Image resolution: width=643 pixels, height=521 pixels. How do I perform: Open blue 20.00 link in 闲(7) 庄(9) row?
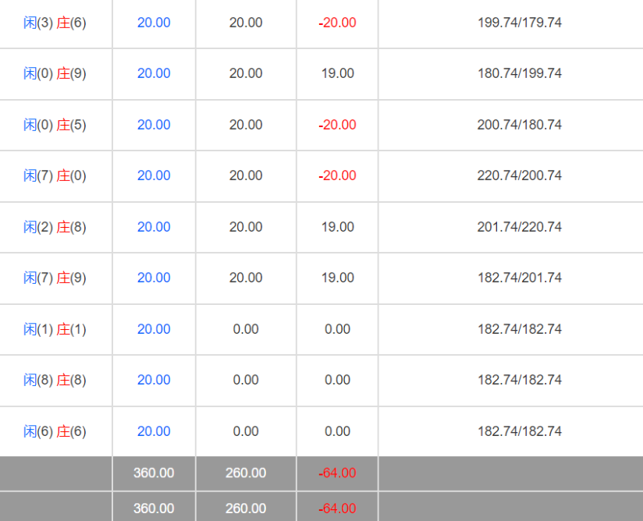pyautogui.click(x=154, y=278)
